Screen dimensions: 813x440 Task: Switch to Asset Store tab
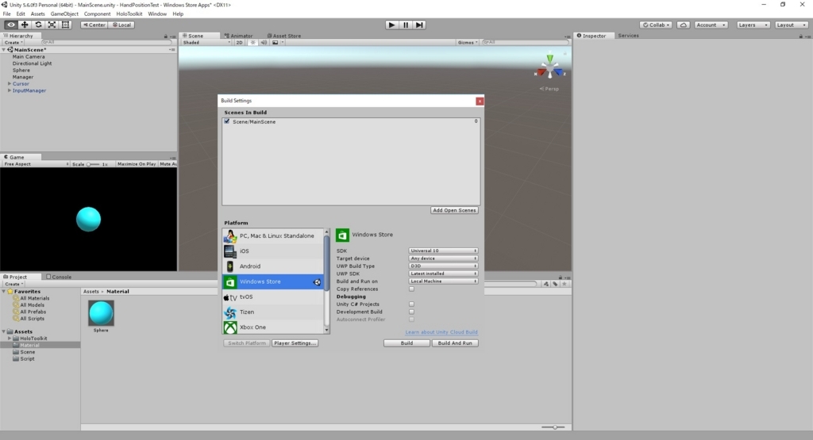click(x=283, y=36)
